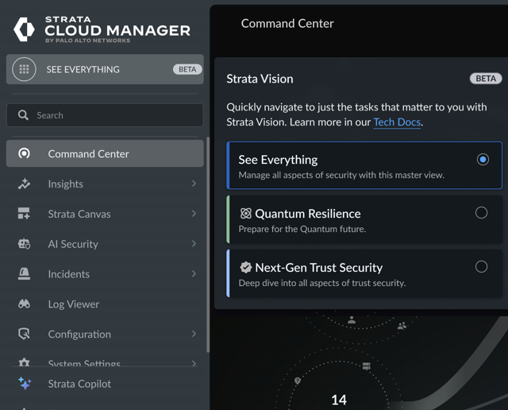Click the Incidents bell icon
508x410 pixels.
coord(24,274)
